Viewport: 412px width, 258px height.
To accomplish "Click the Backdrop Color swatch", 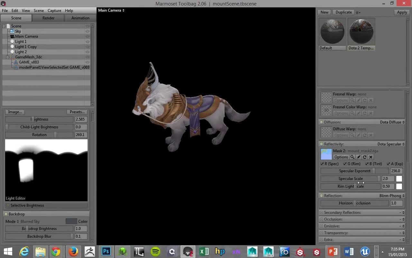I will point(71,221).
